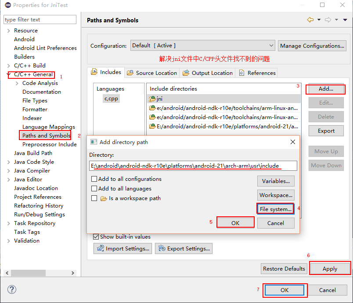Screen dimensions: 353x303
Task: Select Run/Debug Settings item
Action: tap(40, 215)
